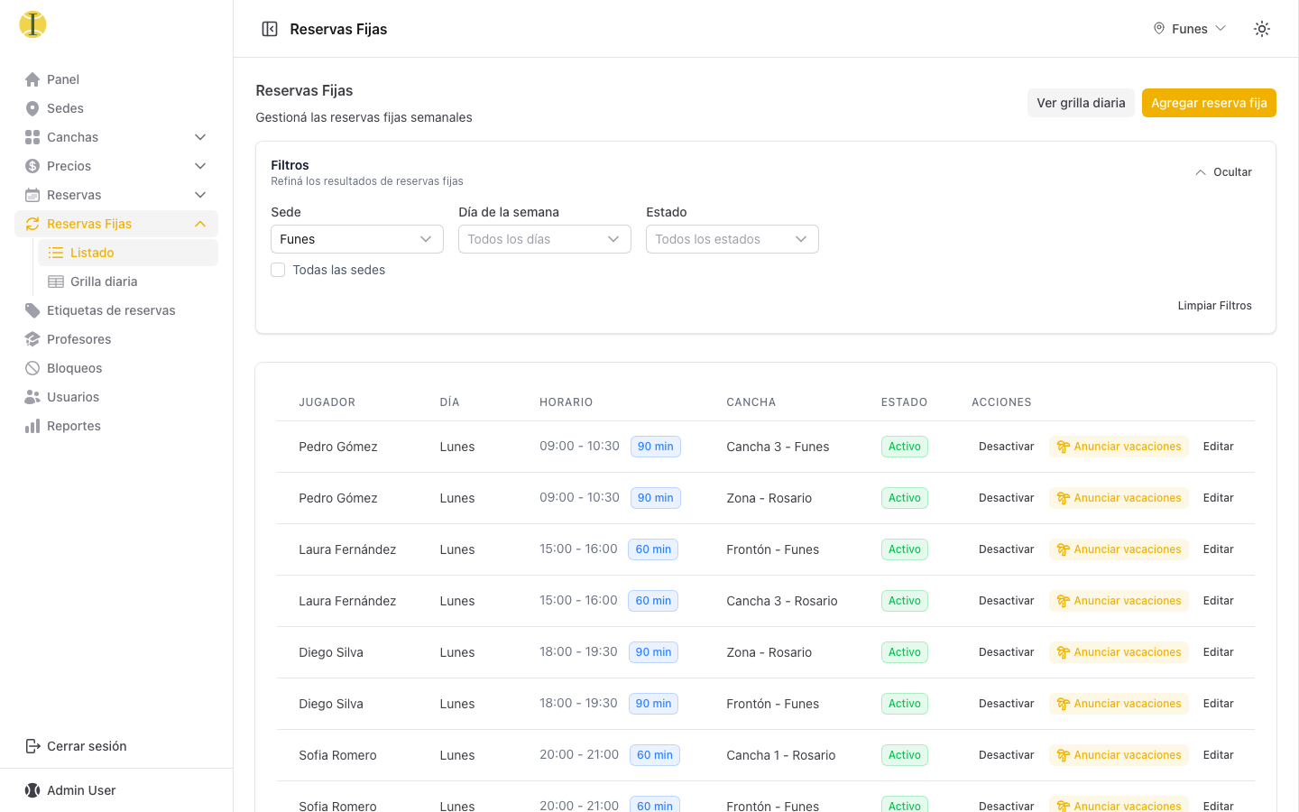The width and height of the screenshot is (1299, 812).
Task: Click the Admin User name in the sidebar
Action: pos(81,790)
